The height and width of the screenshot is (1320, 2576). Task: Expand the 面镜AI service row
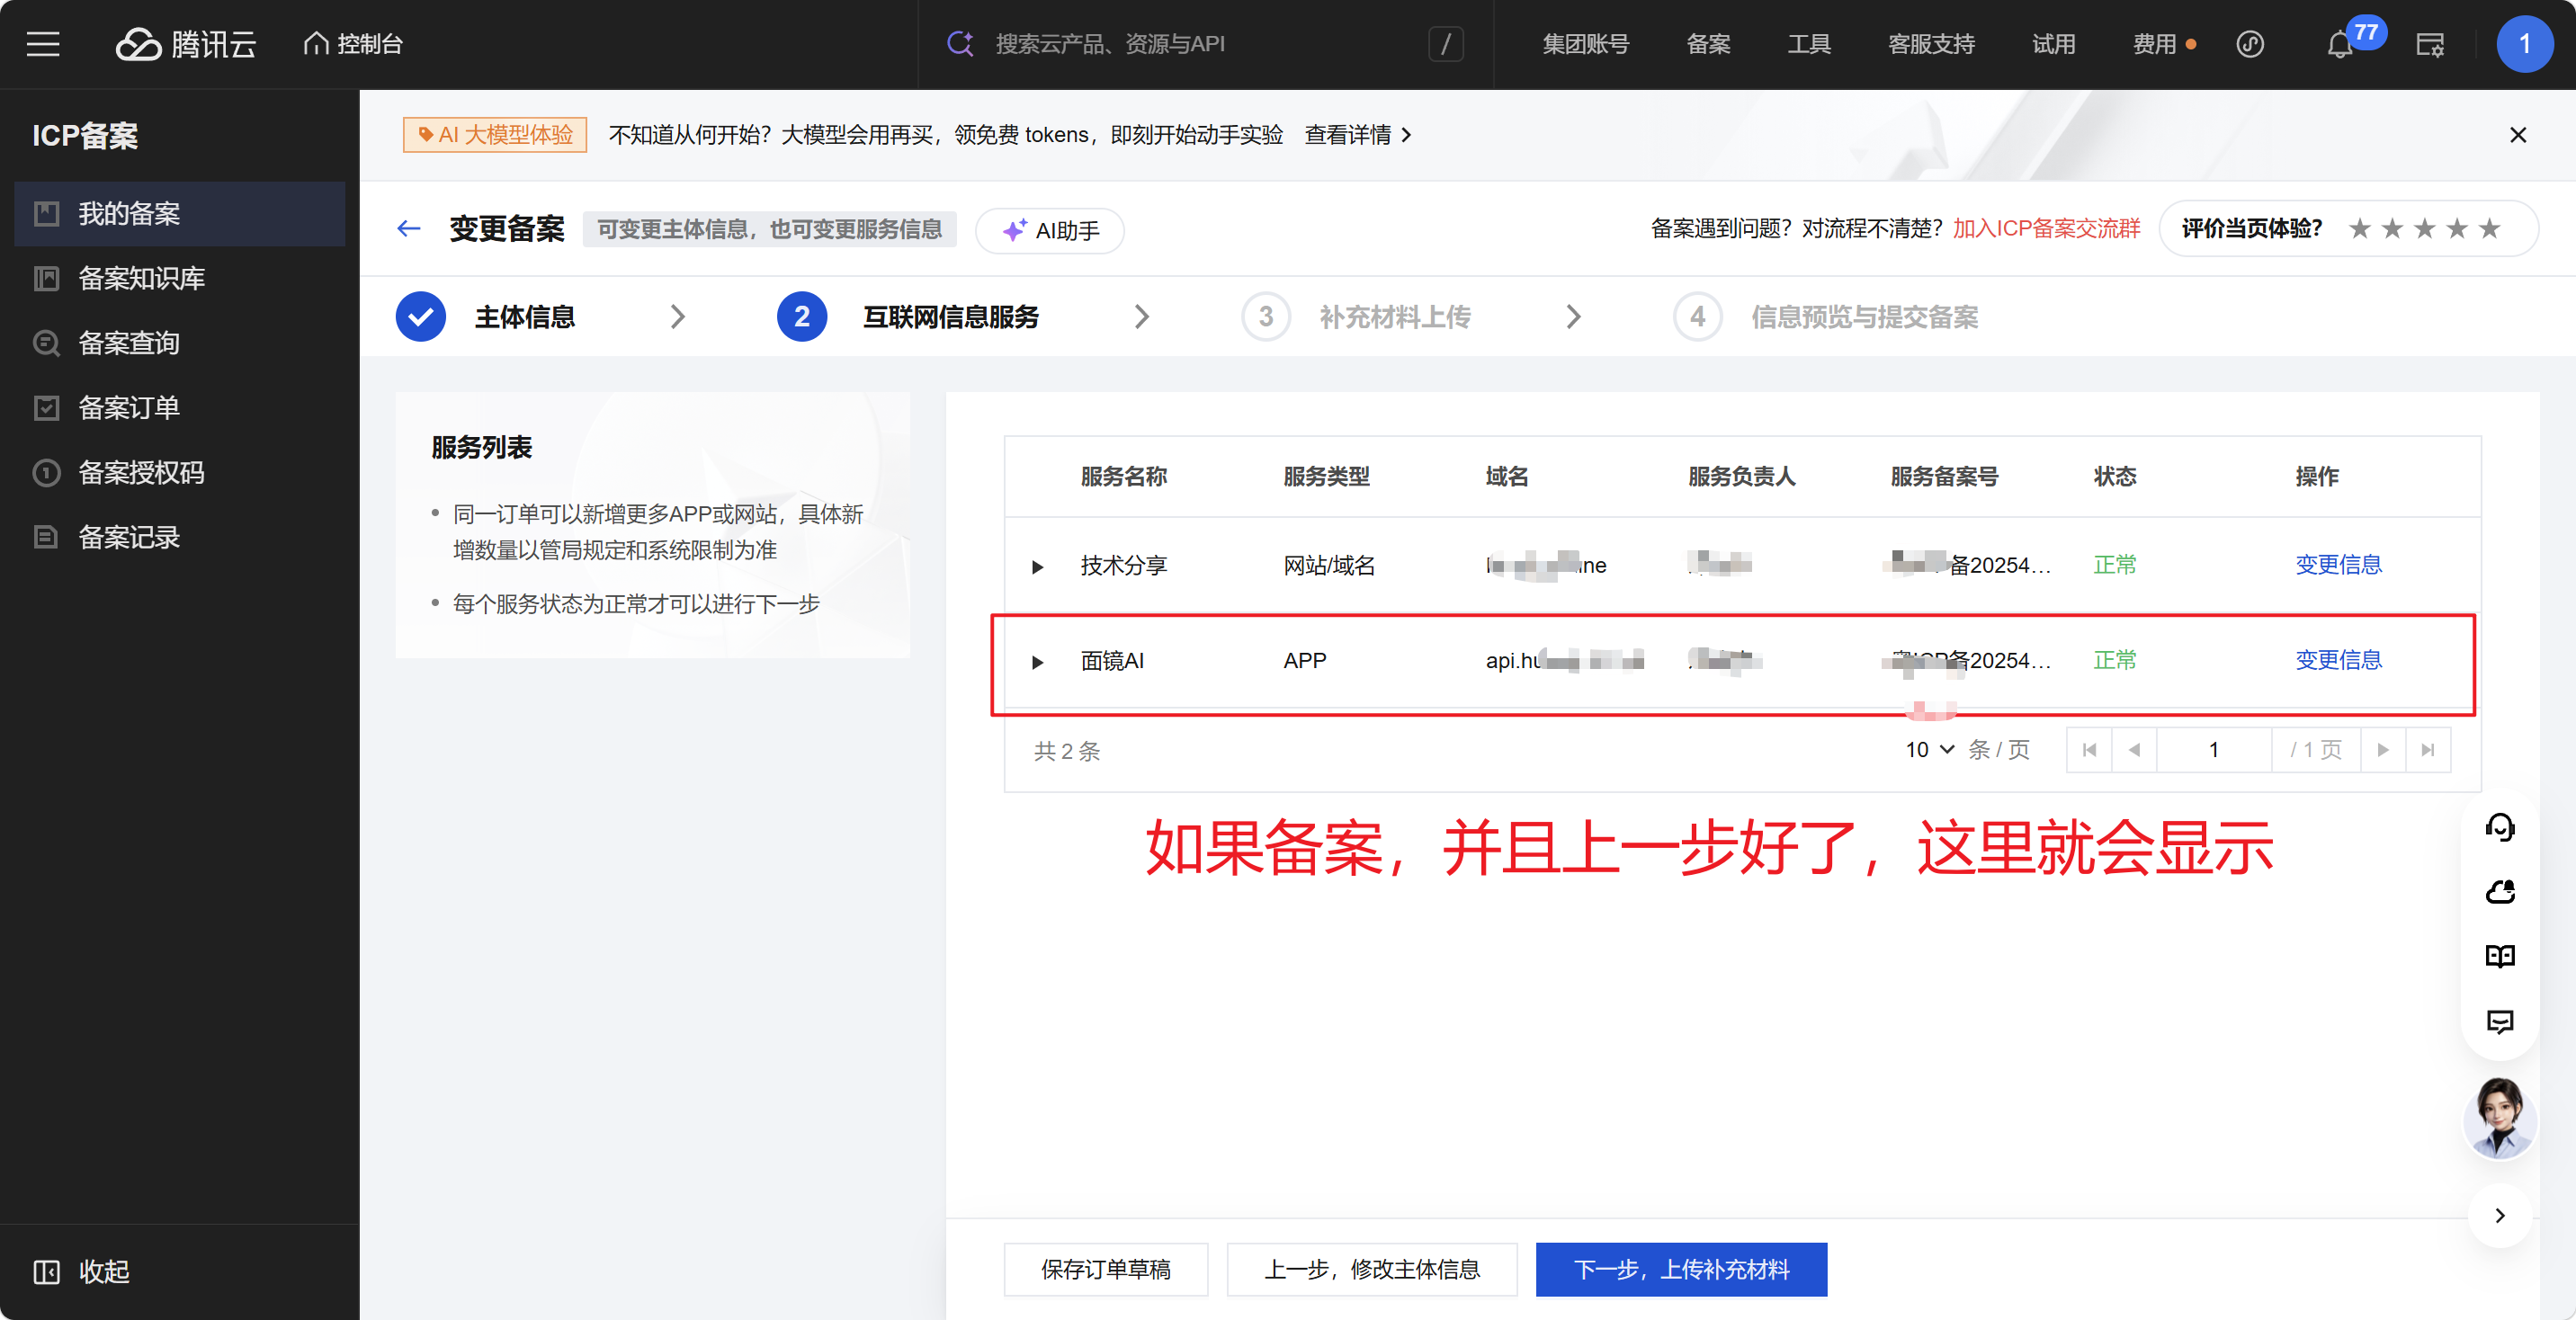[1037, 662]
